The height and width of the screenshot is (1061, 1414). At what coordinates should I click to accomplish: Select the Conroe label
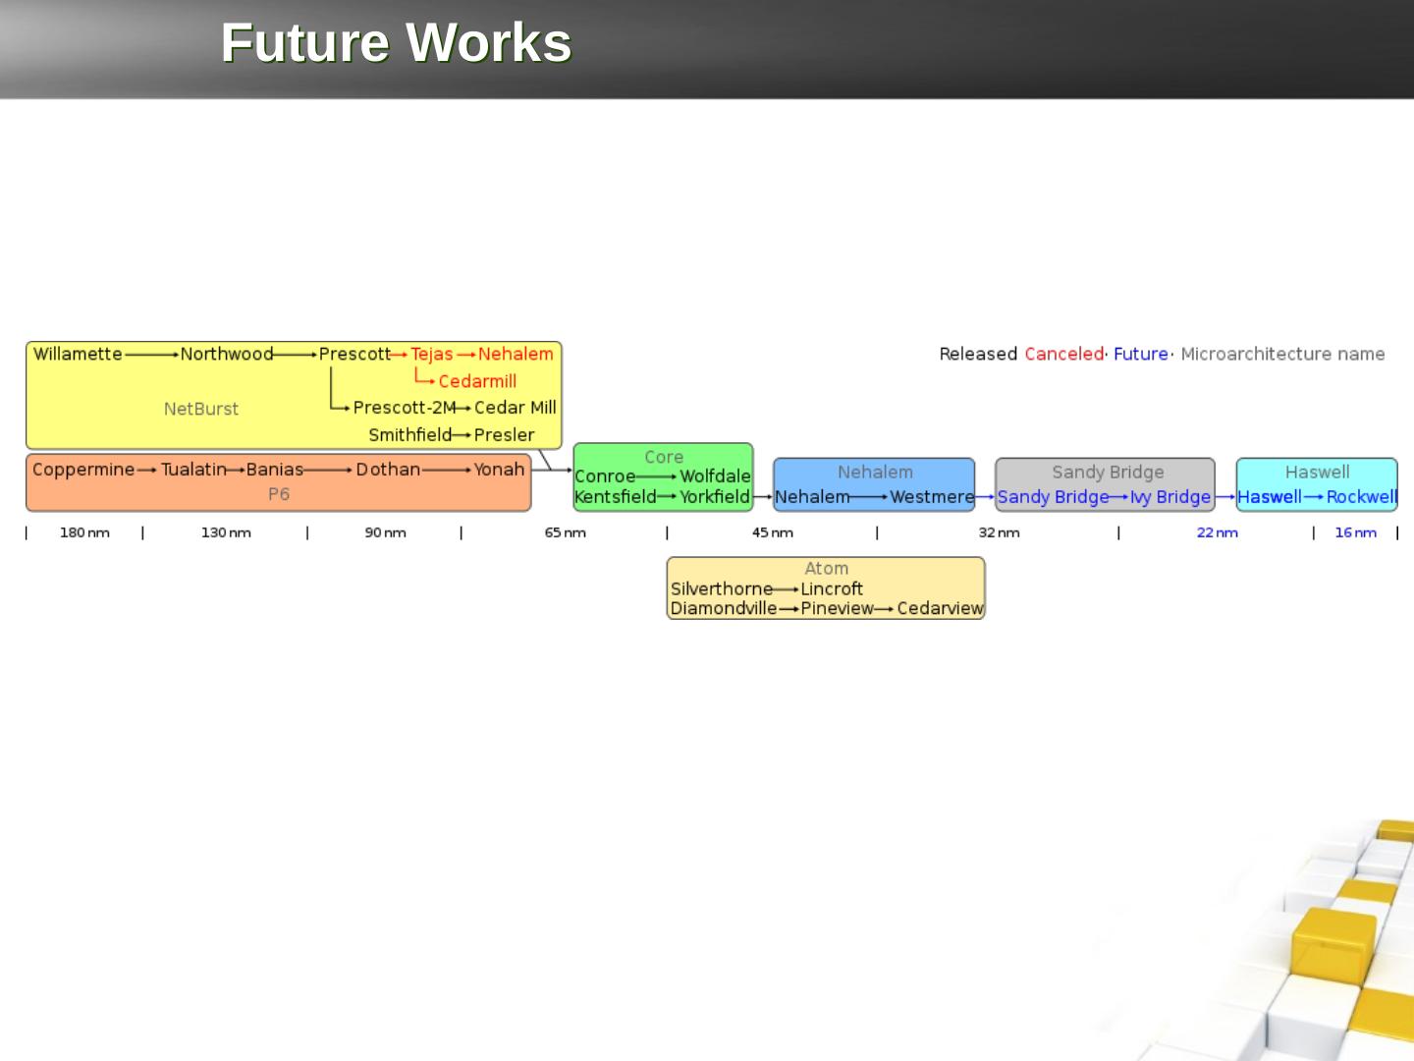pyautogui.click(x=605, y=476)
